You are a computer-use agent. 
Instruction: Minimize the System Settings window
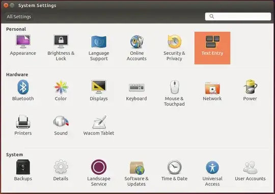[x=12, y=6]
